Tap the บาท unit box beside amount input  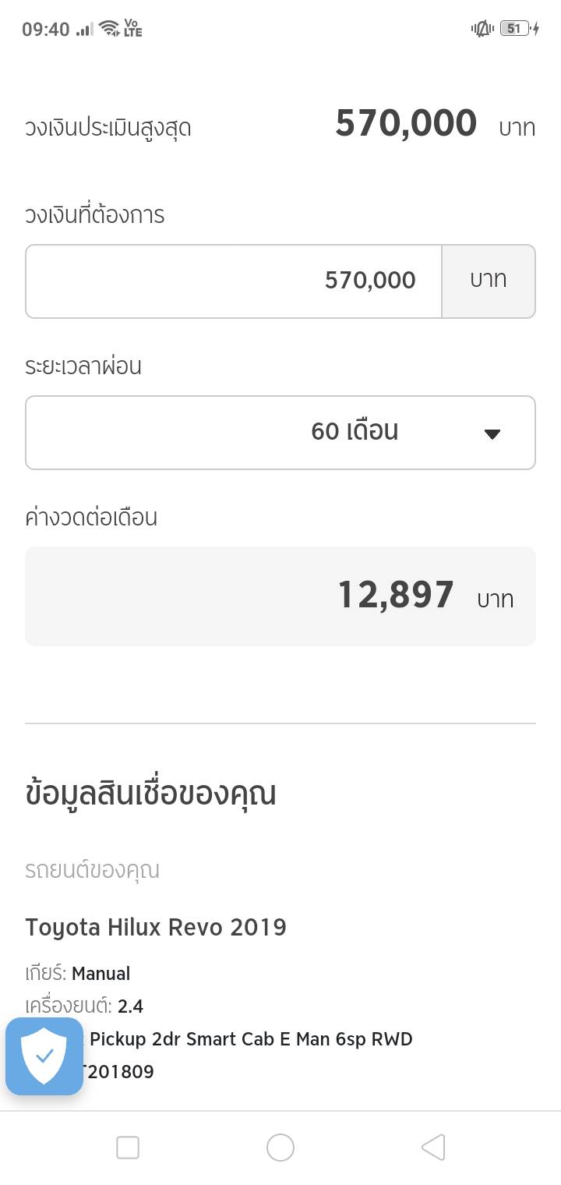(489, 281)
